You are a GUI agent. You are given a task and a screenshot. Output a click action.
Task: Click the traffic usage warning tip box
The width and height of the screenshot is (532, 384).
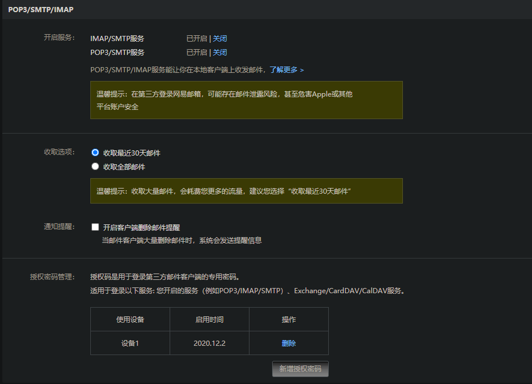click(246, 191)
